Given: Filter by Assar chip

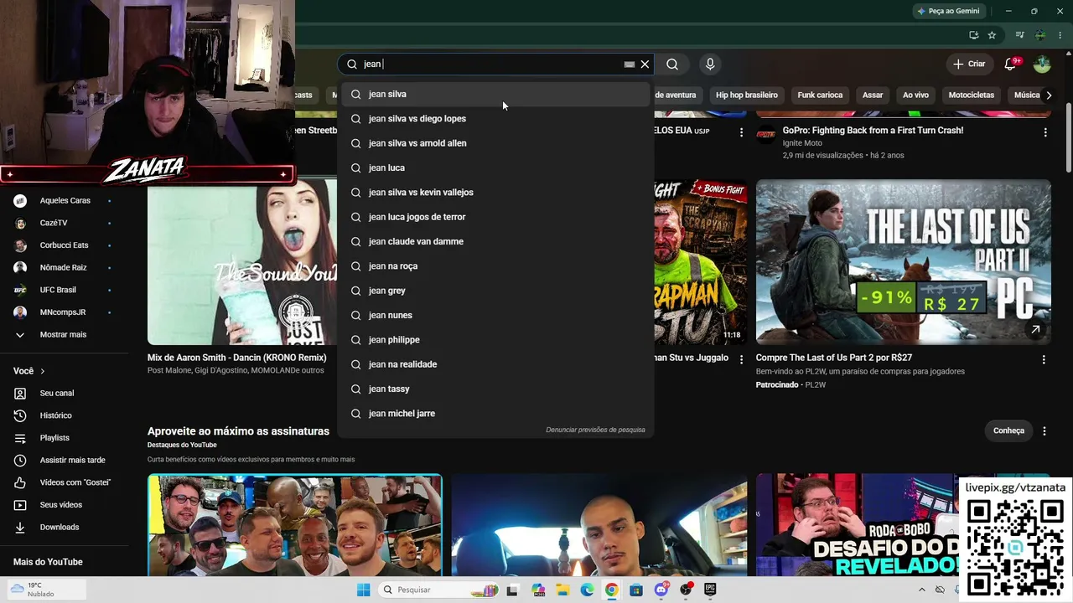Looking at the screenshot, I should coord(873,95).
